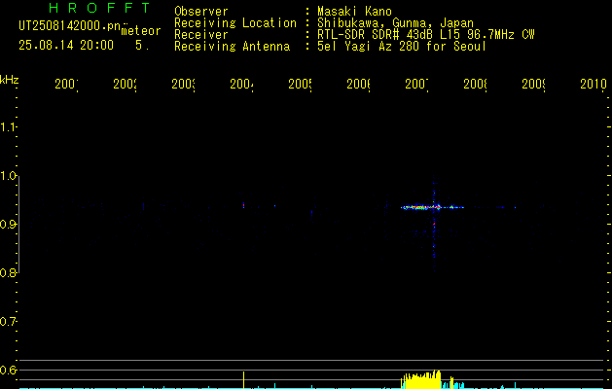Click the green HROFFT title text
Screen dimensions: 612x389
[99, 8]
